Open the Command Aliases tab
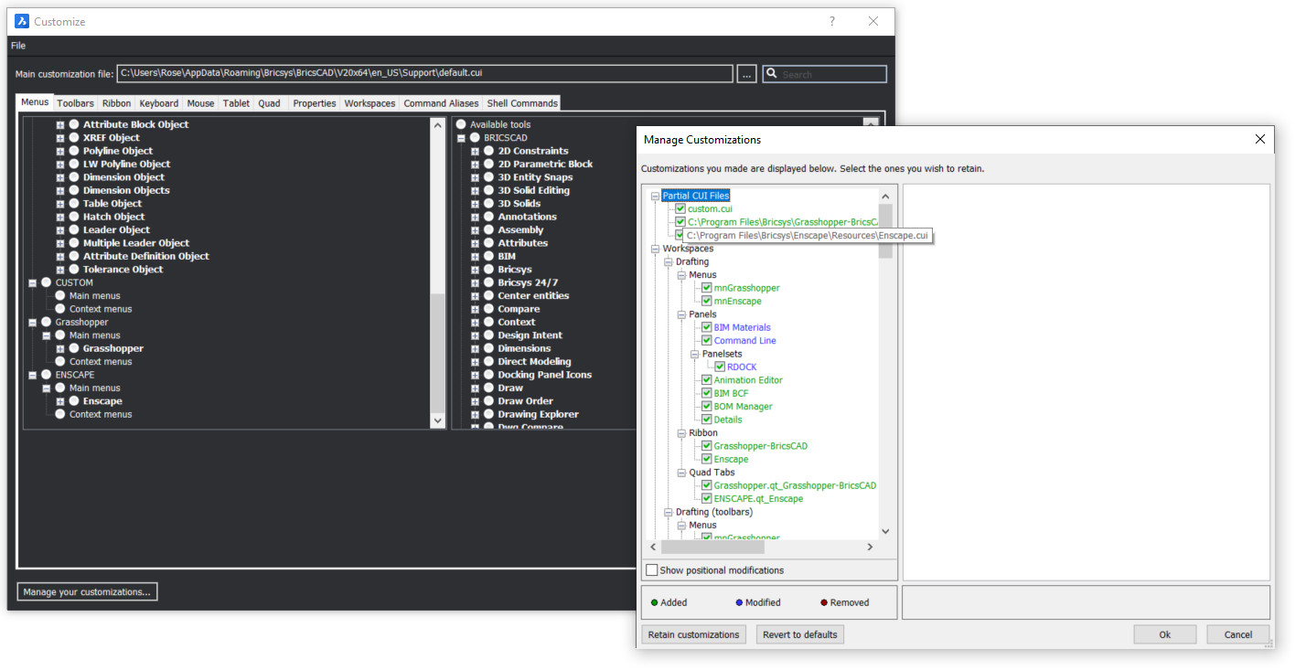1306x670 pixels. point(441,103)
